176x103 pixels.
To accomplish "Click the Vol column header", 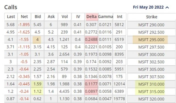I will pyautogui.click(x=65, y=17).
